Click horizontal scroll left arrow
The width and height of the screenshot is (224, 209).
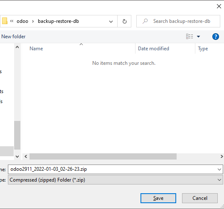[x=26, y=156]
